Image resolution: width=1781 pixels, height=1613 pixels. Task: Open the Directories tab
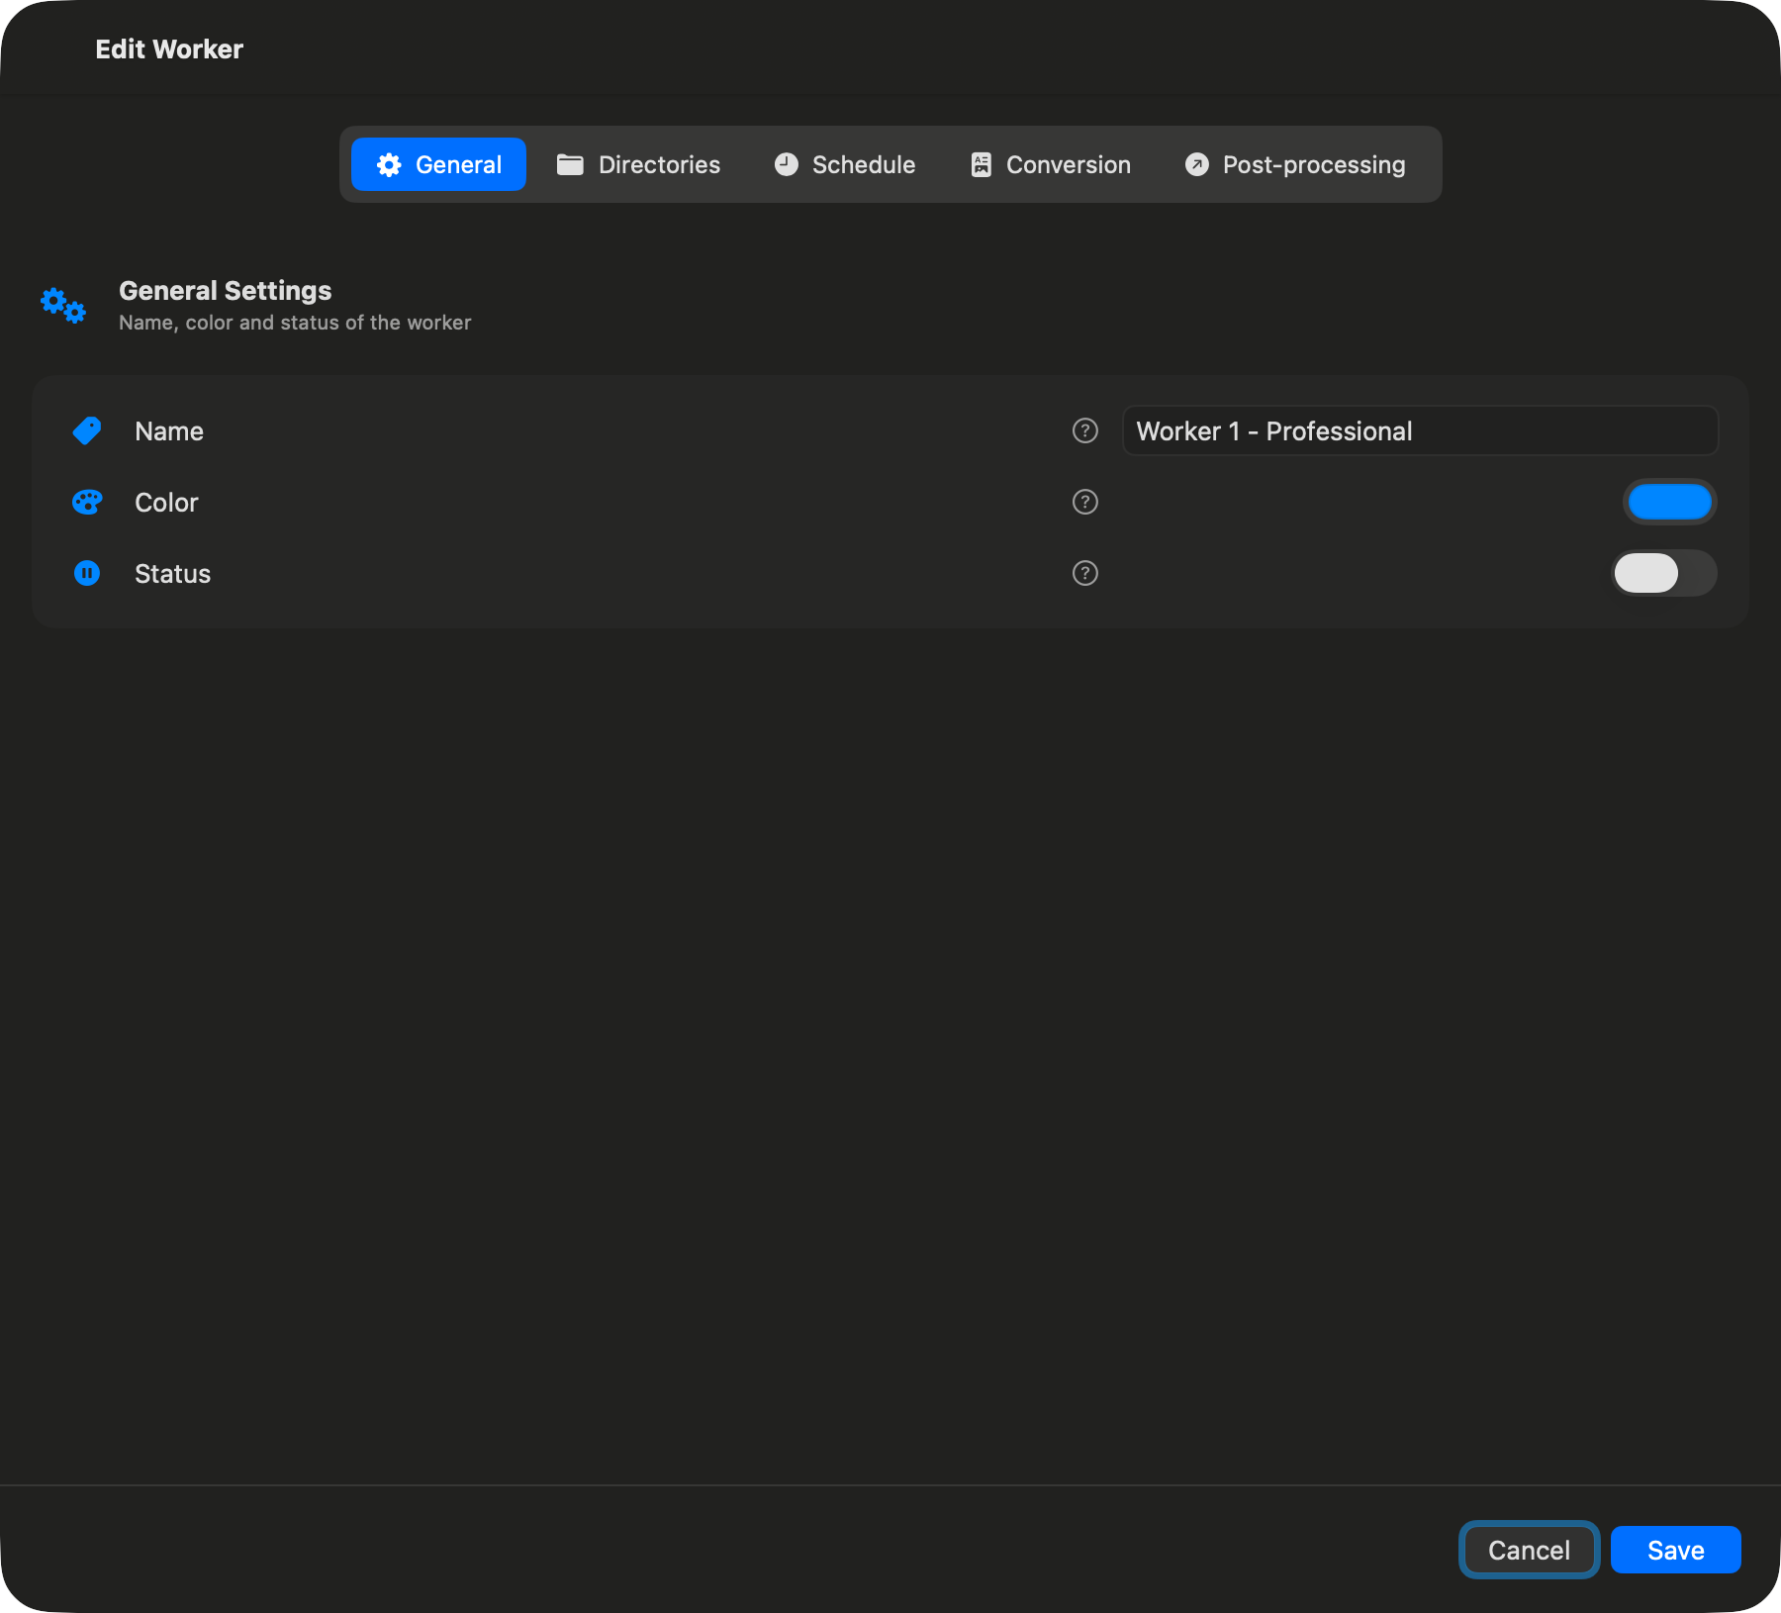[638, 164]
